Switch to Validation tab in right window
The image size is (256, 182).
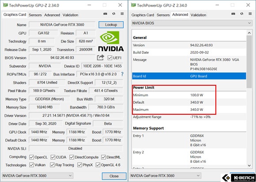pyautogui.click(x=198, y=15)
